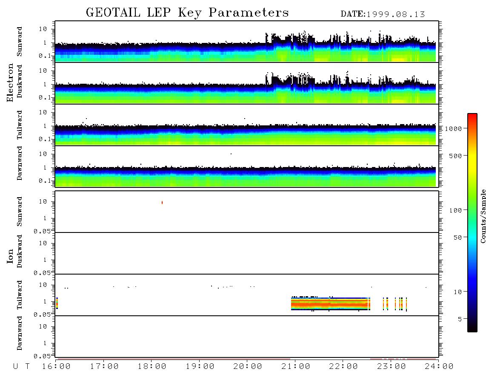Viewport: 486px width, 374px height.
Task: Click the 5 color bar tick label
Action: click(x=460, y=319)
